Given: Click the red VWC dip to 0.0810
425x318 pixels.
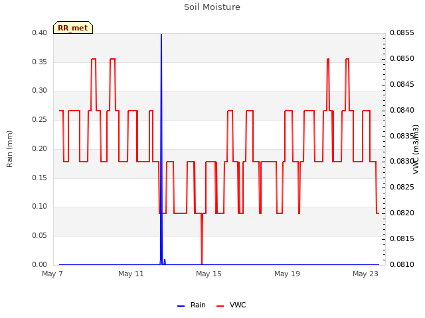Looking at the screenshot, I should point(202,239).
